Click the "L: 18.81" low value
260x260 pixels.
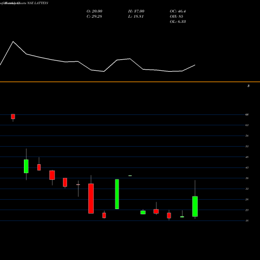(x=136, y=17)
